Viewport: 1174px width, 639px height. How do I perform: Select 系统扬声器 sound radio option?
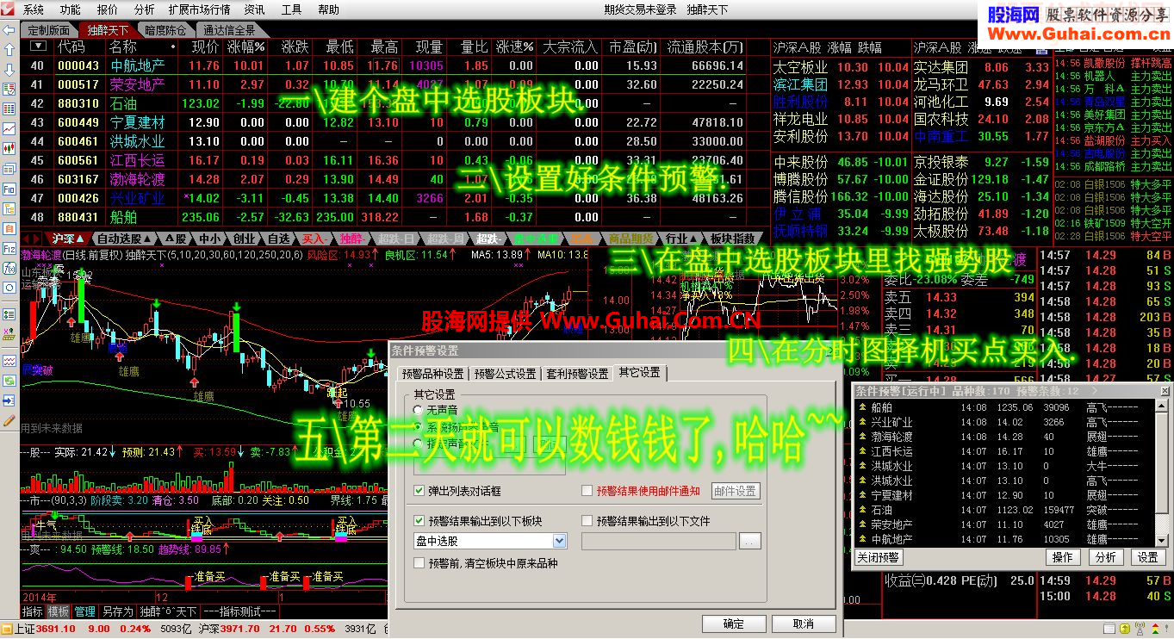(419, 426)
